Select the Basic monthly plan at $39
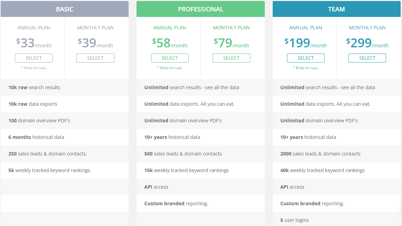Screen dimensions: 402x226 [x=95, y=58]
